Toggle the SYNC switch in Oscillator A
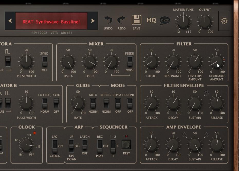The width and height of the screenshot is (239, 171). (44, 61)
